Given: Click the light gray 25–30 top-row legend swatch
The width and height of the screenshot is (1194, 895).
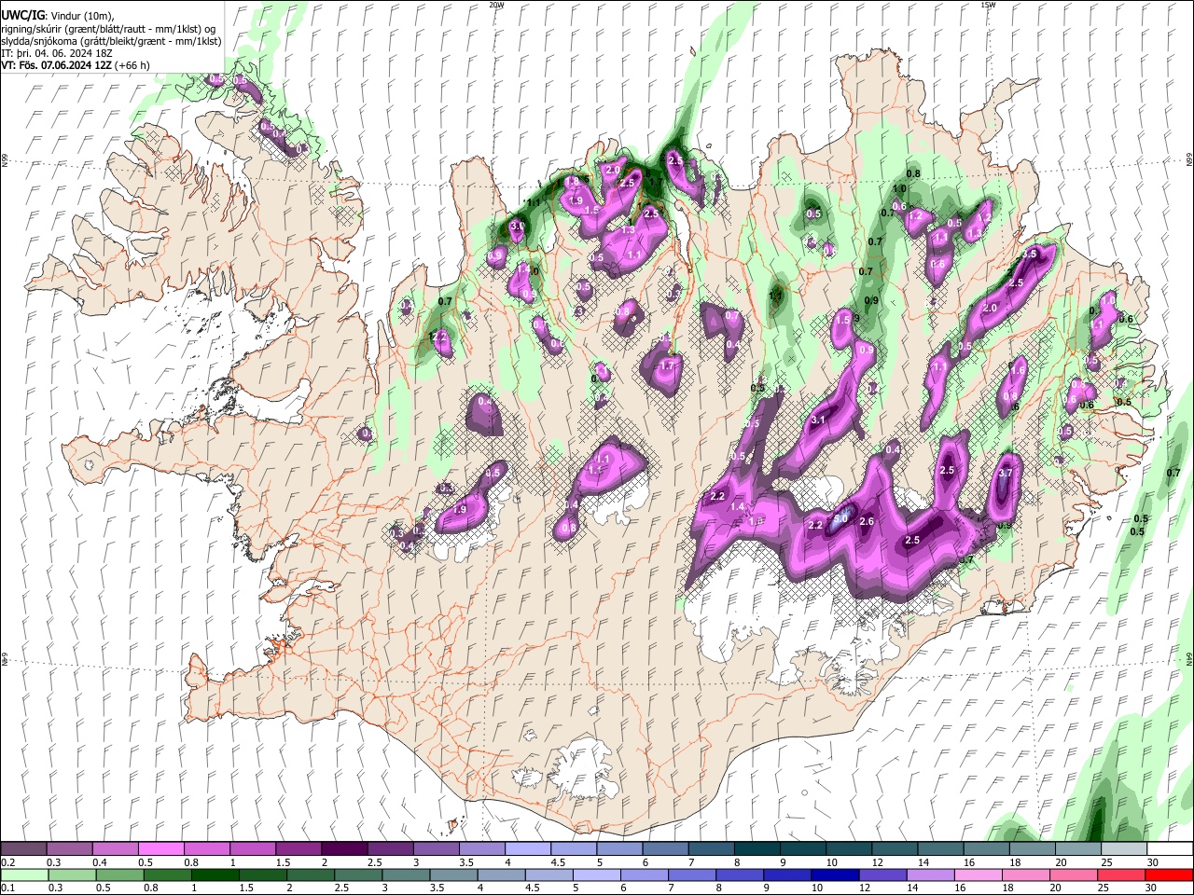Looking at the screenshot, I should click(1124, 849).
